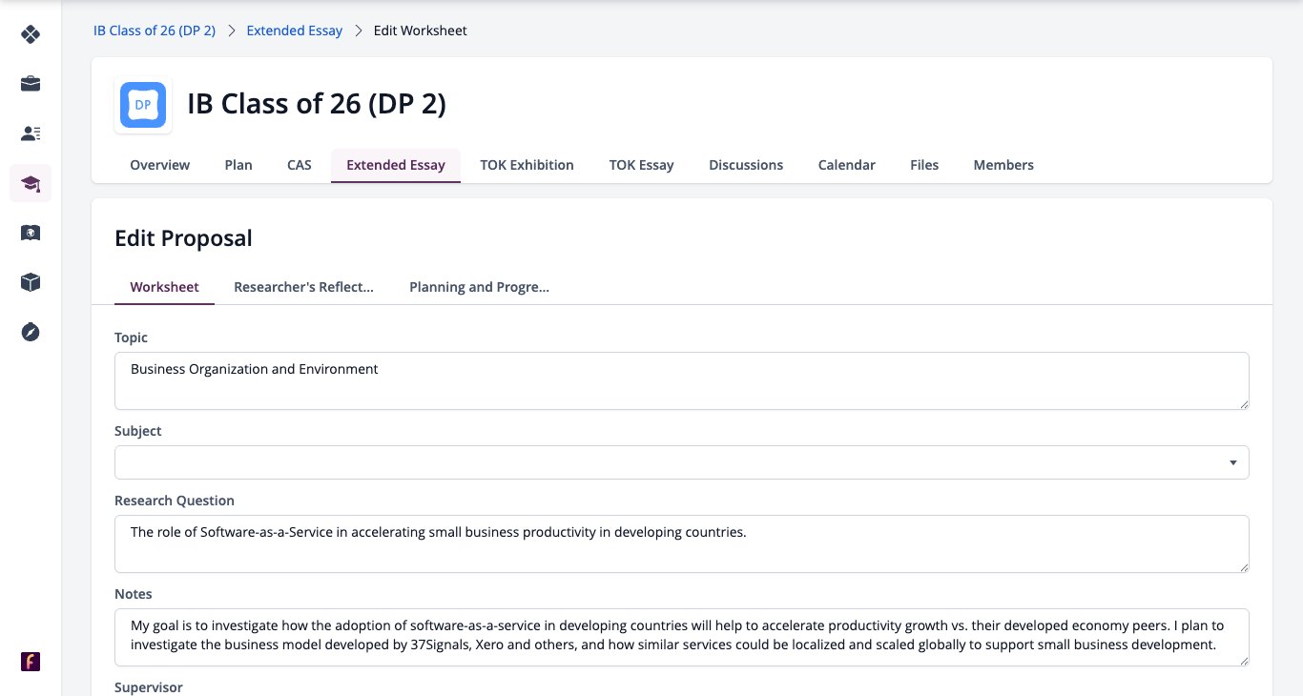Click into the Notes text area
This screenshot has height=696, width=1303.
pyautogui.click(x=682, y=637)
